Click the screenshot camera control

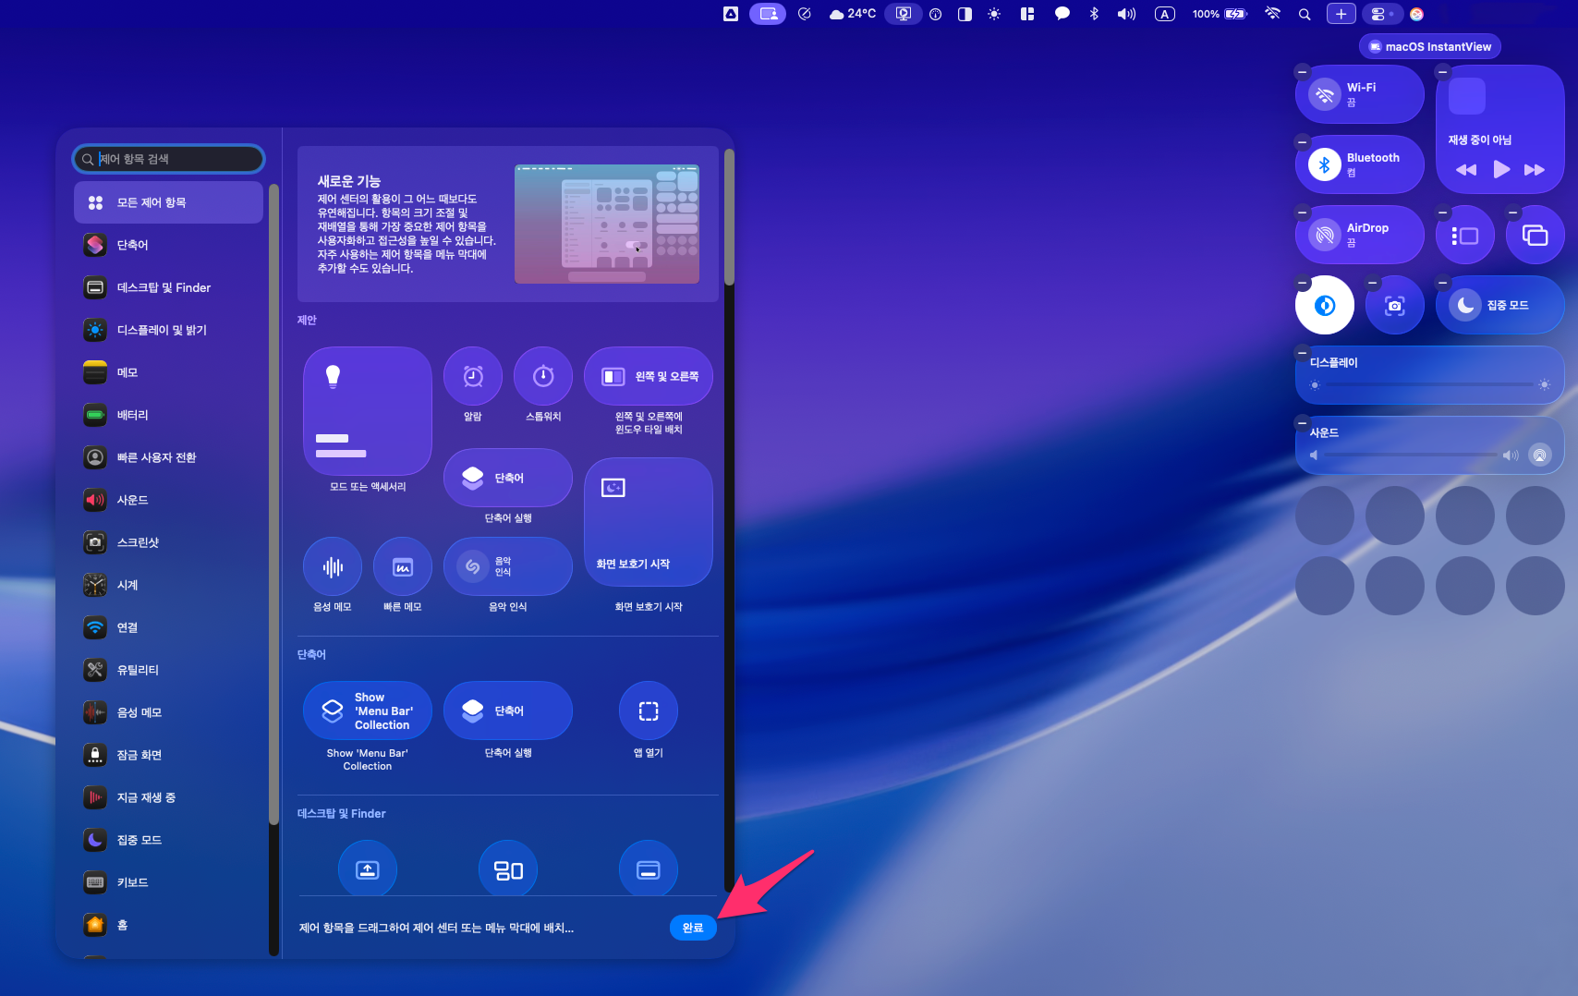1395,305
